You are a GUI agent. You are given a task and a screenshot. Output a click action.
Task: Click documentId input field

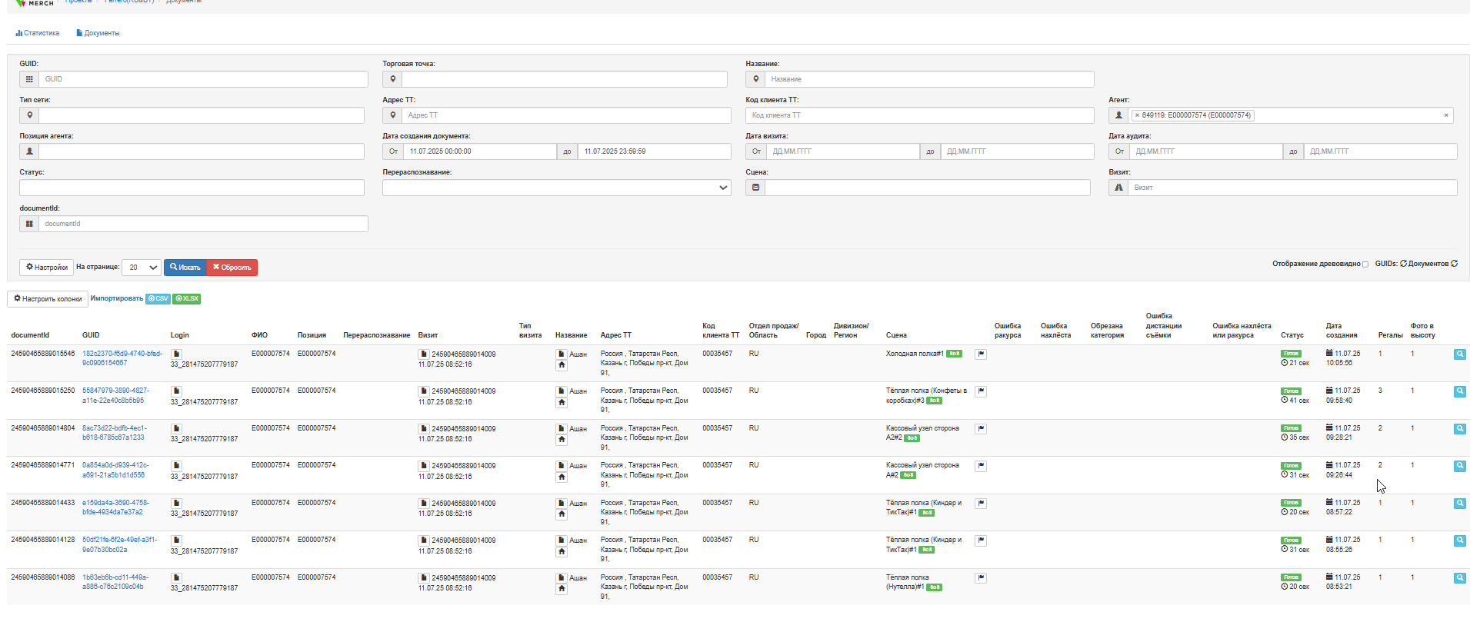(x=204, y=224)
